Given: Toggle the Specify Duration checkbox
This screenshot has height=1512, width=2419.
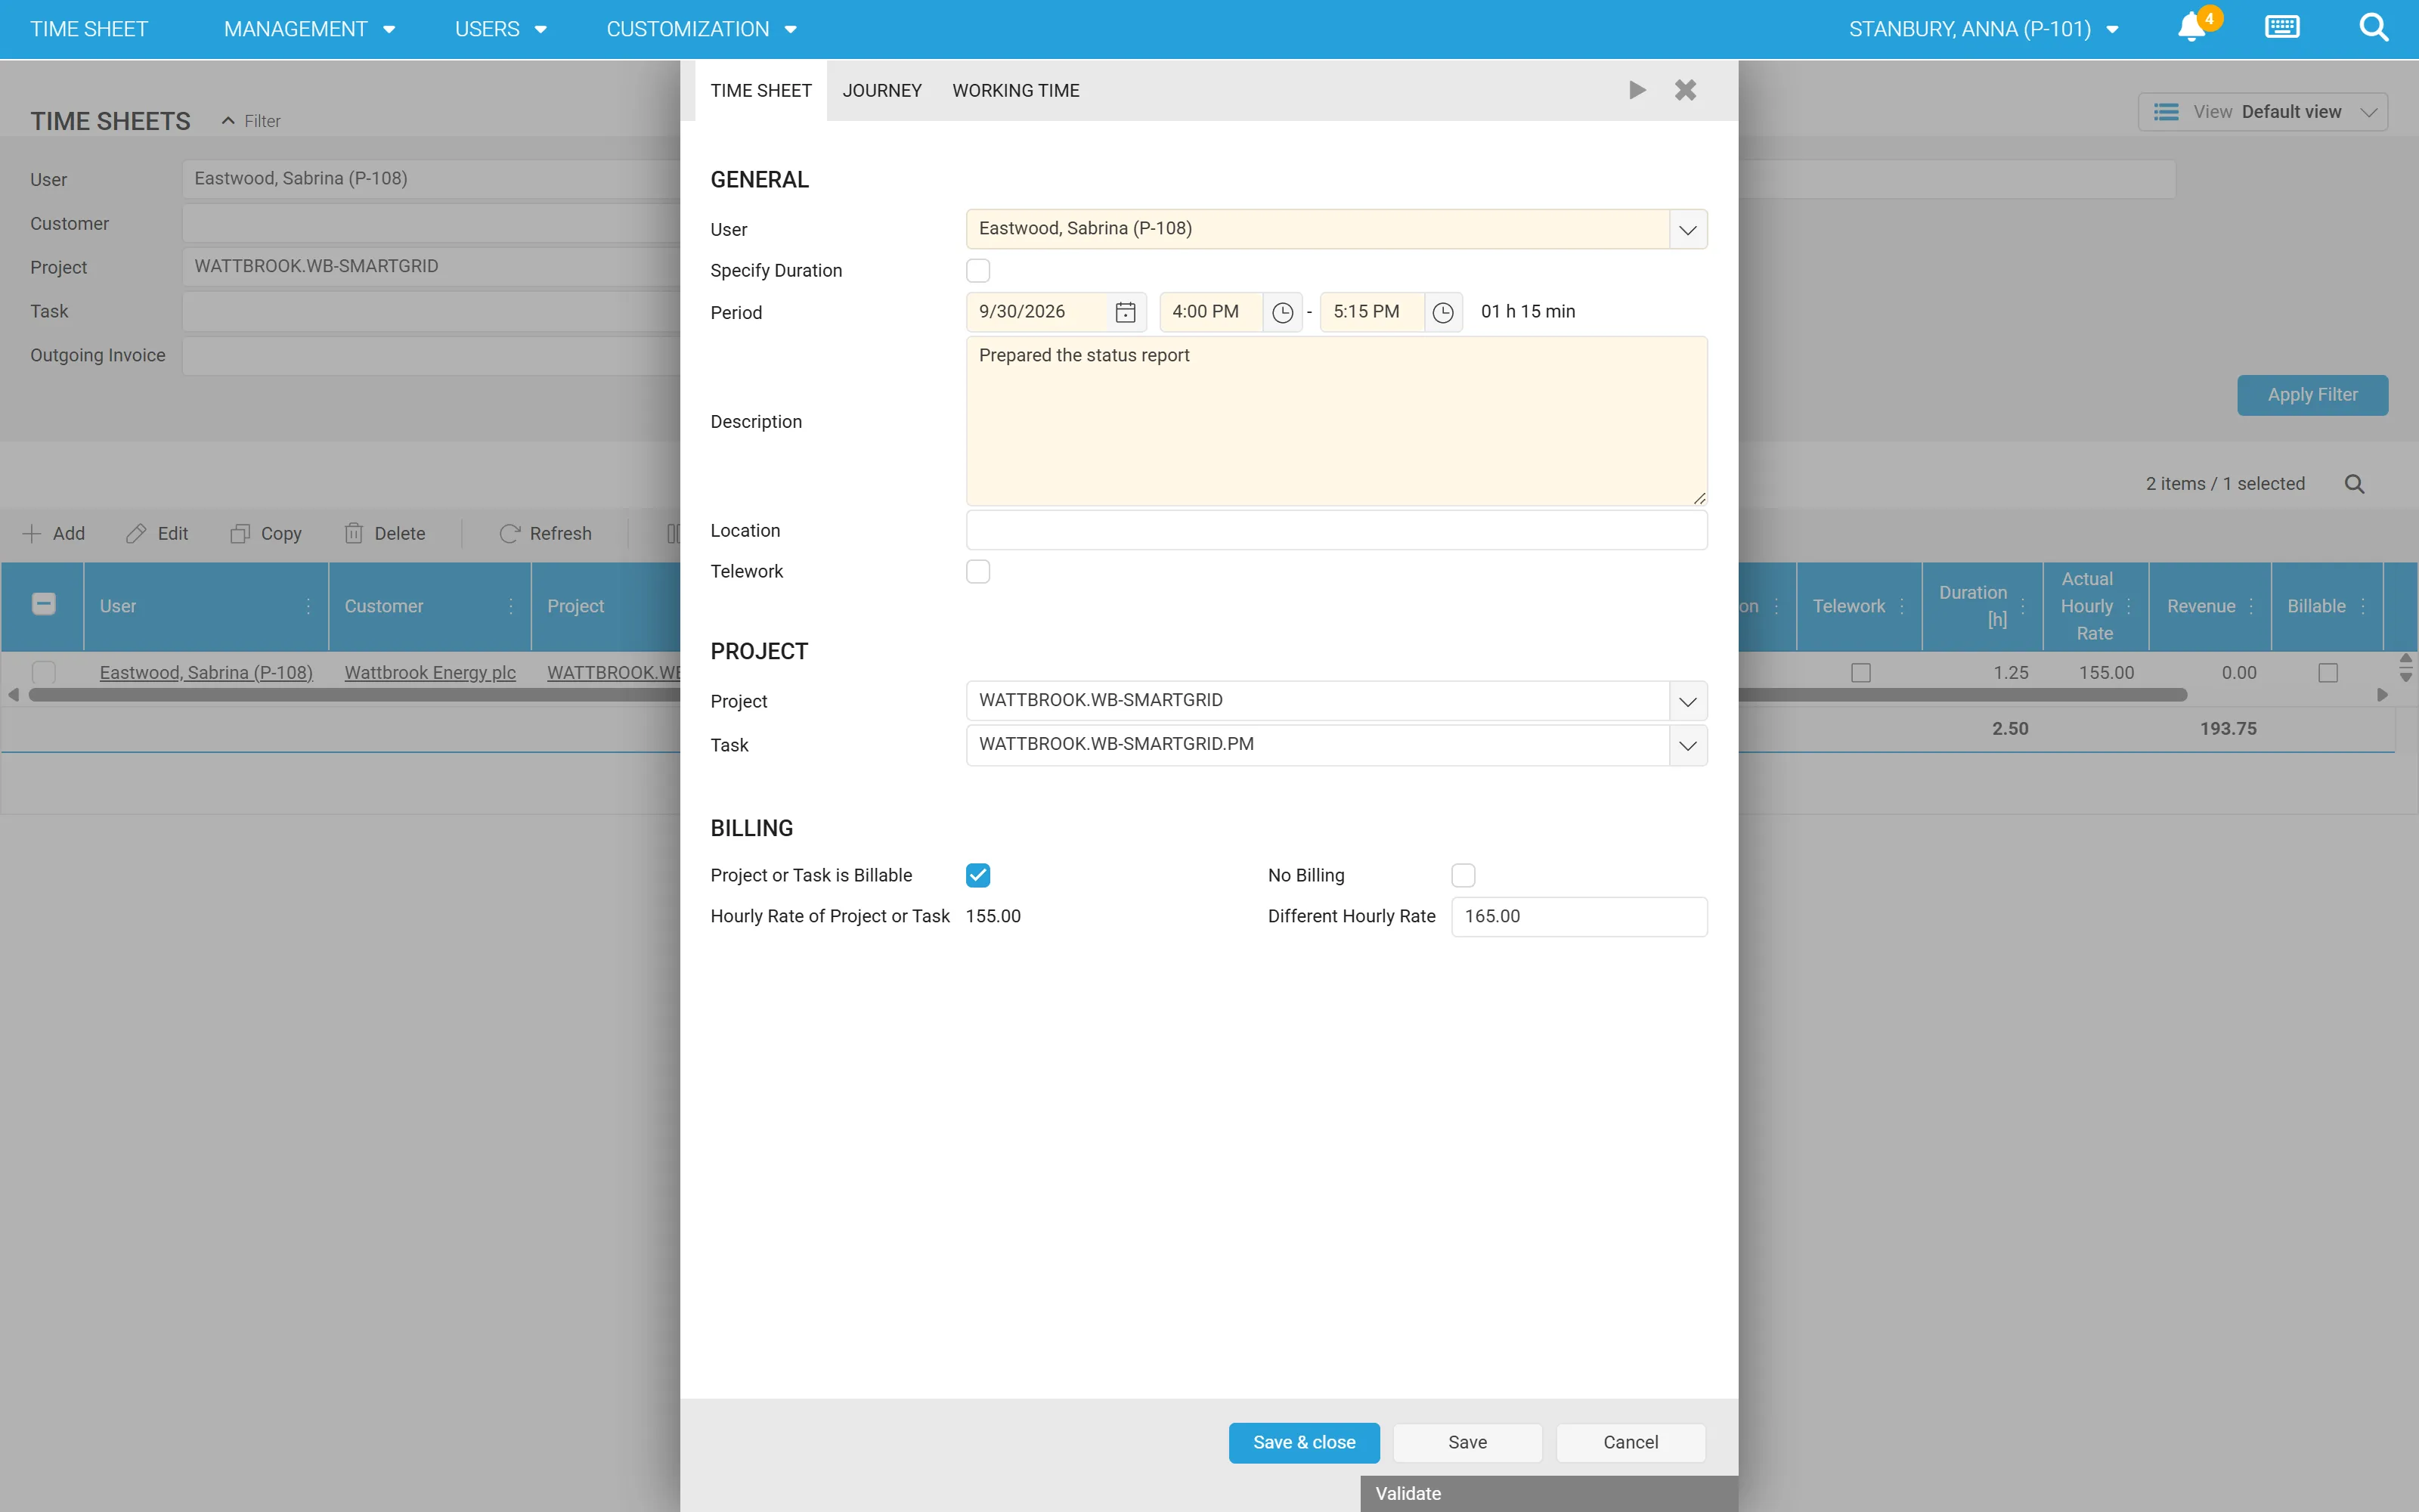Looking at the screenshot, I should 977,271.
